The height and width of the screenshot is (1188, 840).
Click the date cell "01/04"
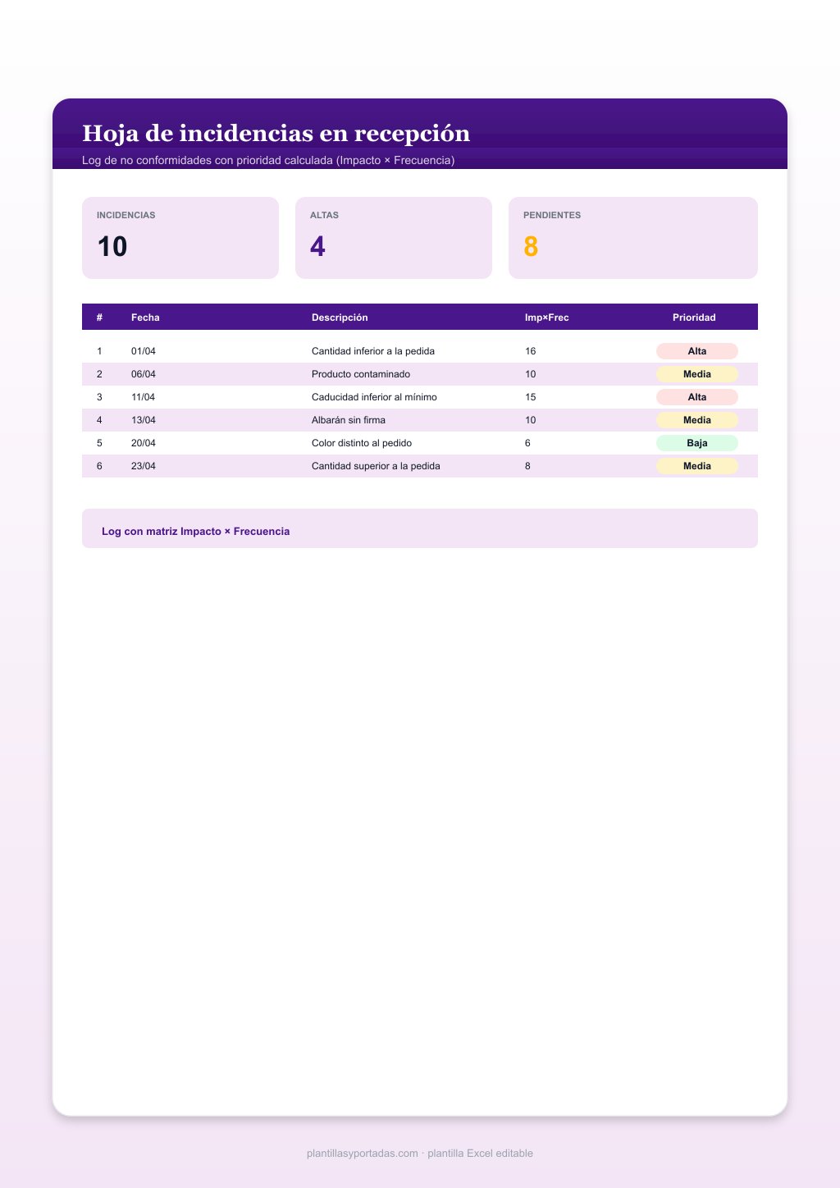pyautogui.click(x=144, y=351)
